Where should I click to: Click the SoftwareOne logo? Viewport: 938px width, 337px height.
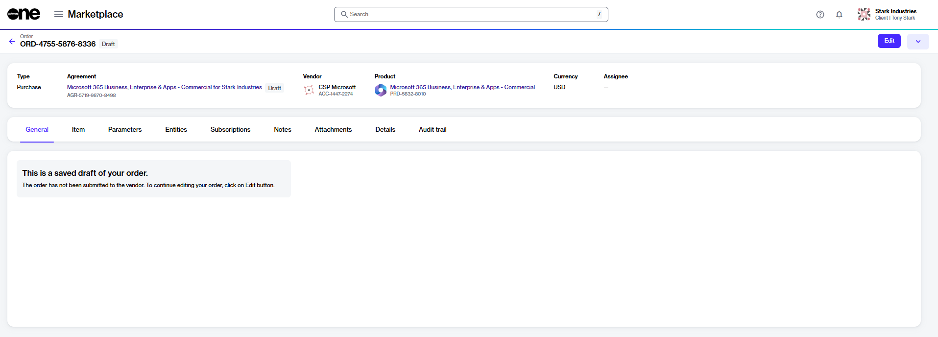24,14
